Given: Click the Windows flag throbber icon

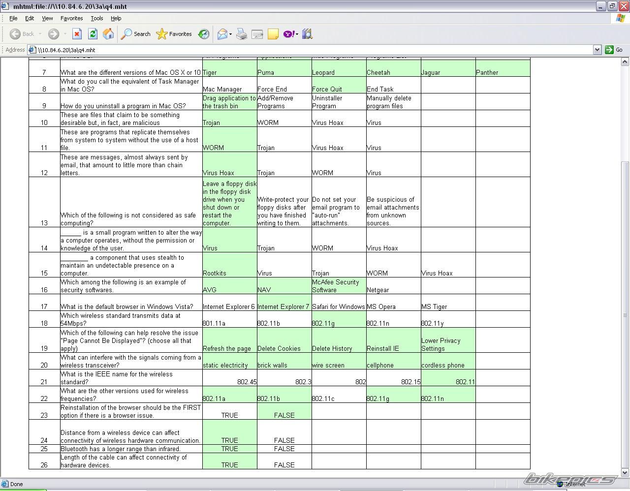Looking at the screenshot, I should [x=621, y=18].
